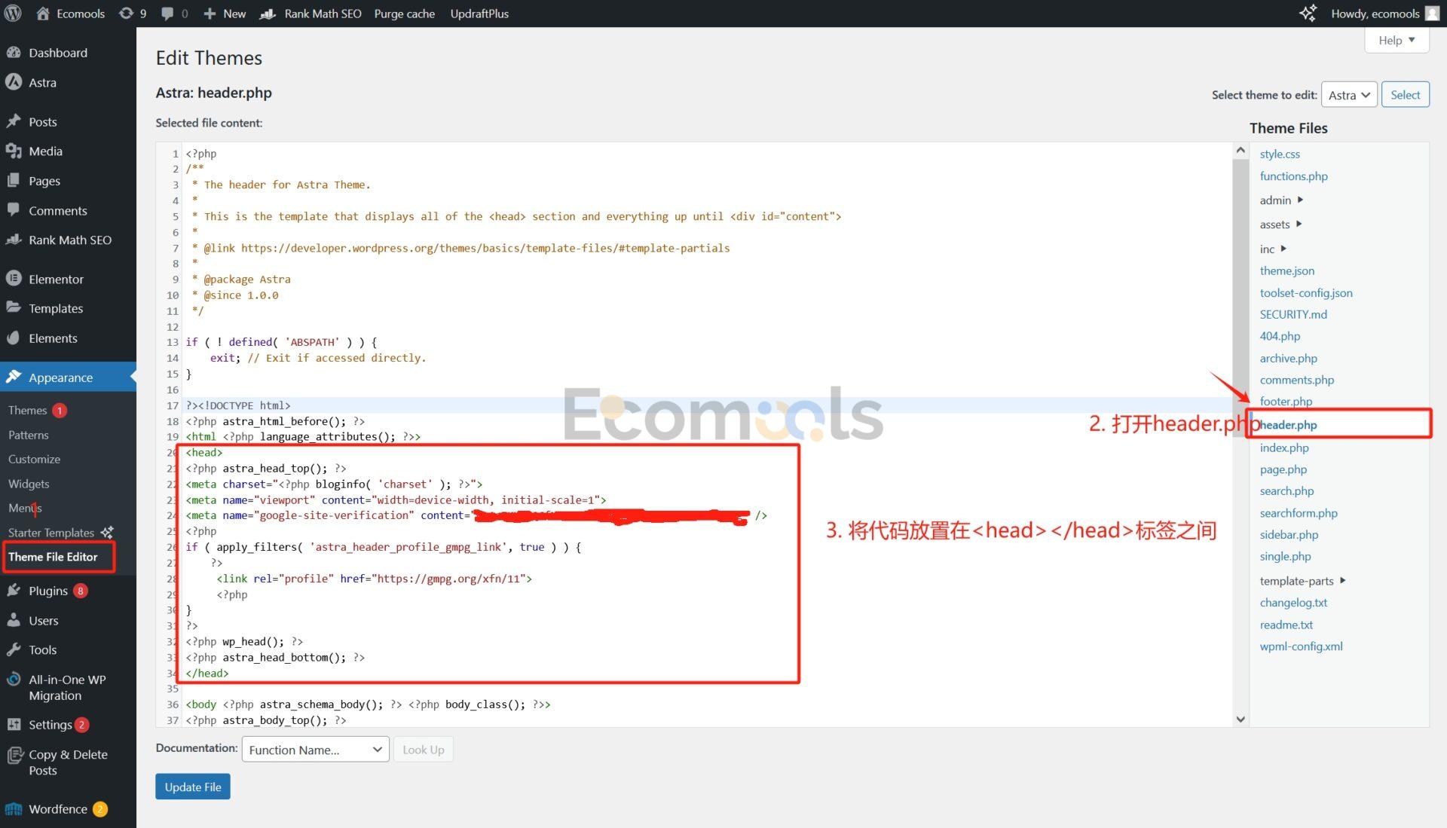The width and height of the screenshot is (1447, 828).
Task: Click the Astra logo icon in sidebar
Action: [14, 82]
